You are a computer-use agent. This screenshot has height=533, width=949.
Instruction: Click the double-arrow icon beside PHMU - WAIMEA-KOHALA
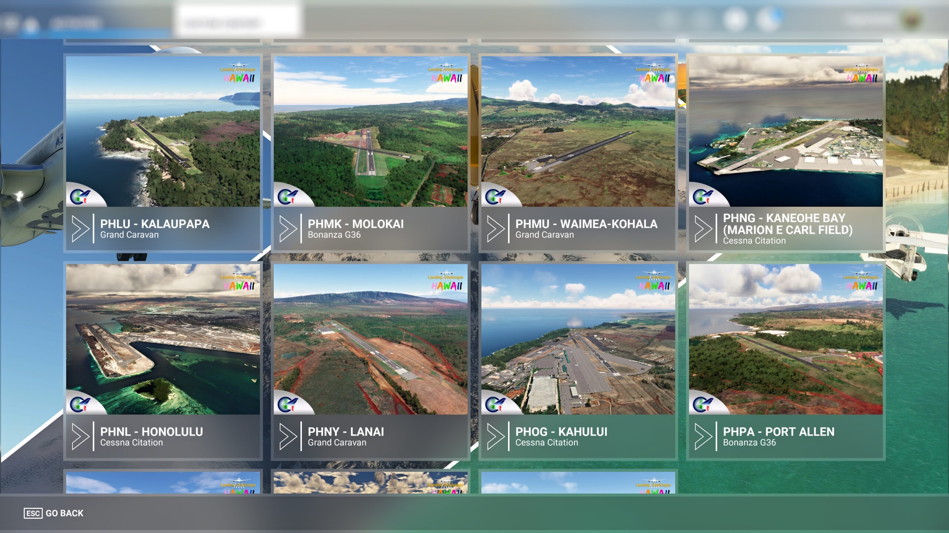pos(496,229)
